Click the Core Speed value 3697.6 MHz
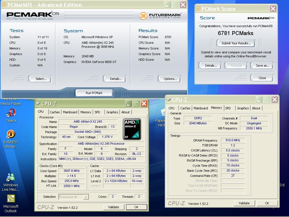This screenshot has height=217, width=289. pos(71,171)
